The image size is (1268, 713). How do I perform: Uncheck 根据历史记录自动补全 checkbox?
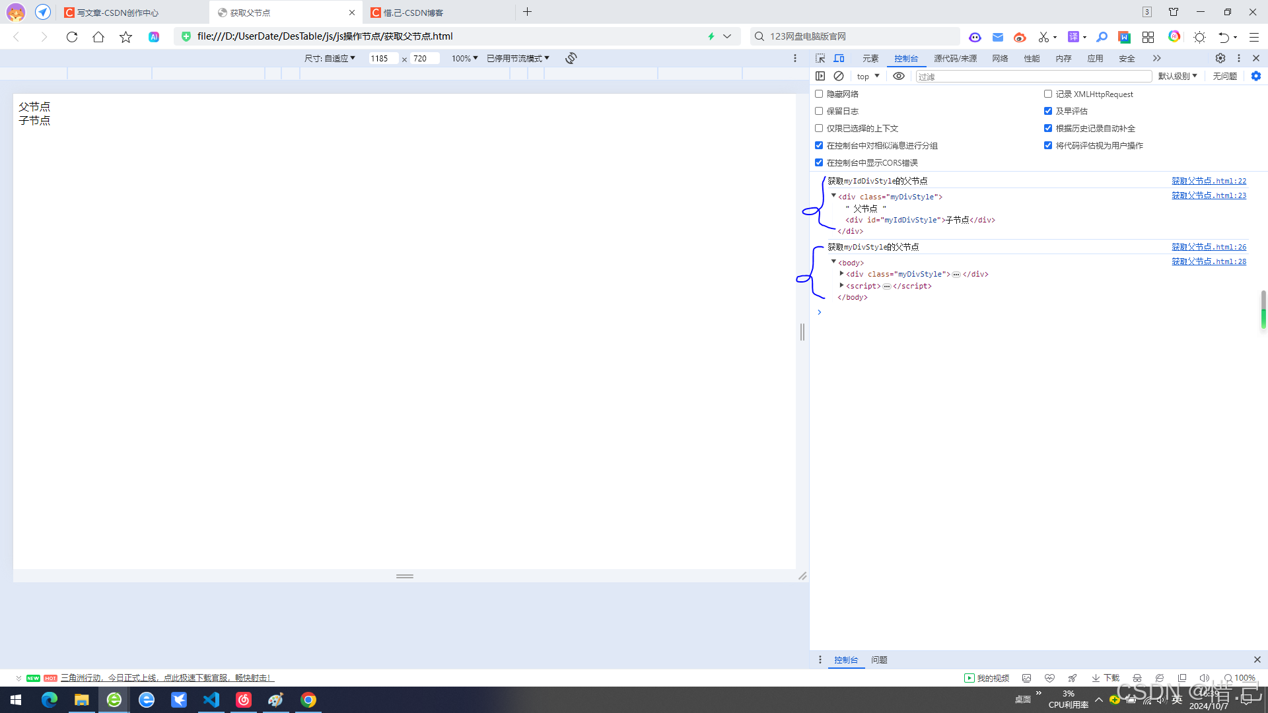click(x=1048, y=128)
